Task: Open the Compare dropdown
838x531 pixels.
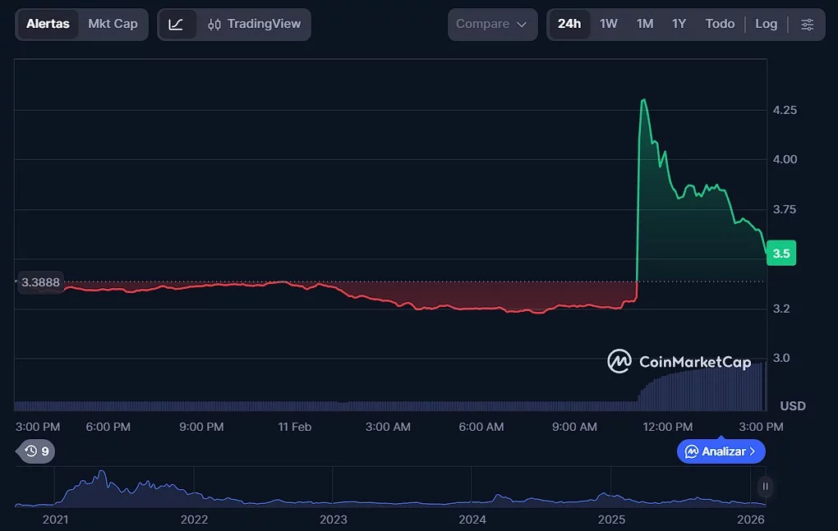Action: point(491,25)
